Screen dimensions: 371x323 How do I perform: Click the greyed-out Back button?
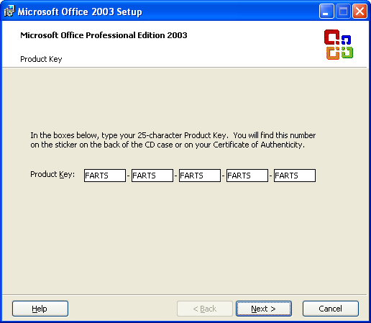pyautogui.click(x=205, y=309)
